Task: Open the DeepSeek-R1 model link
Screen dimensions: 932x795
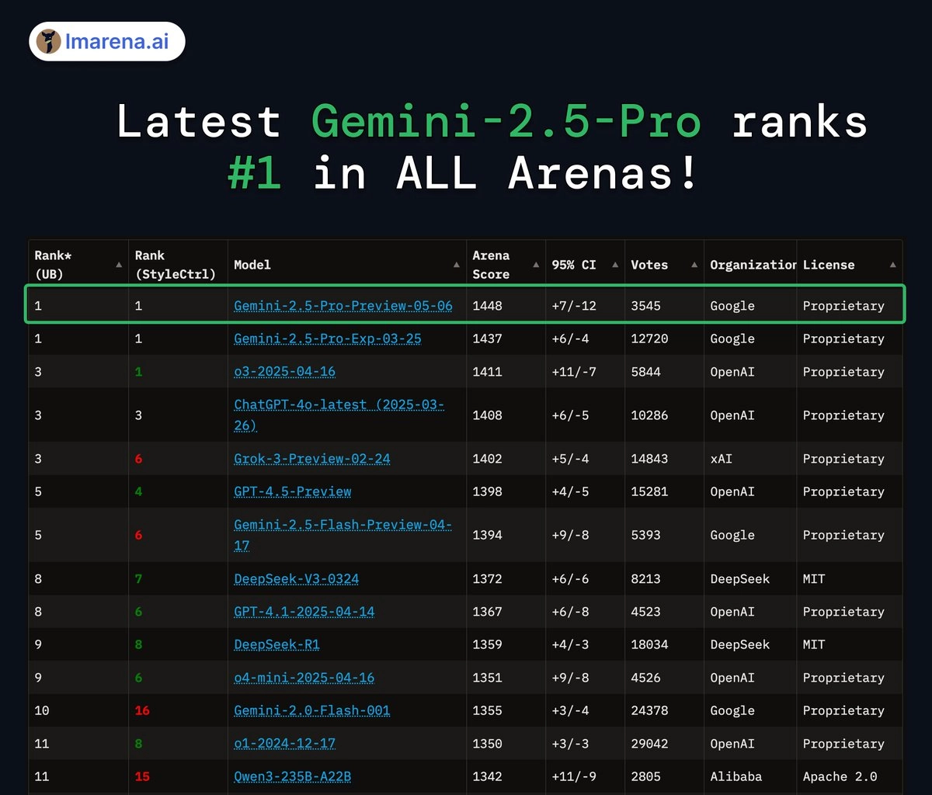Action: tap(276, 644)
